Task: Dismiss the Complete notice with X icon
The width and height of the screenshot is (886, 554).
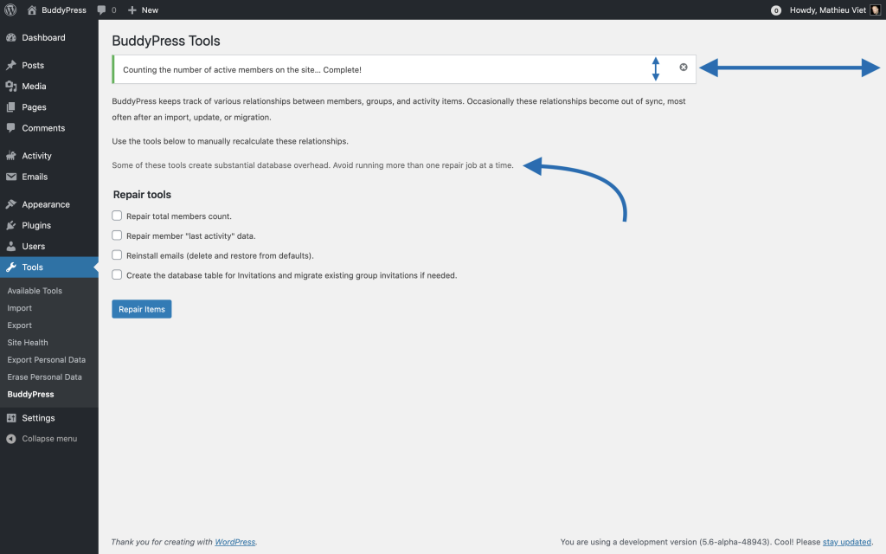Action: 684,68
